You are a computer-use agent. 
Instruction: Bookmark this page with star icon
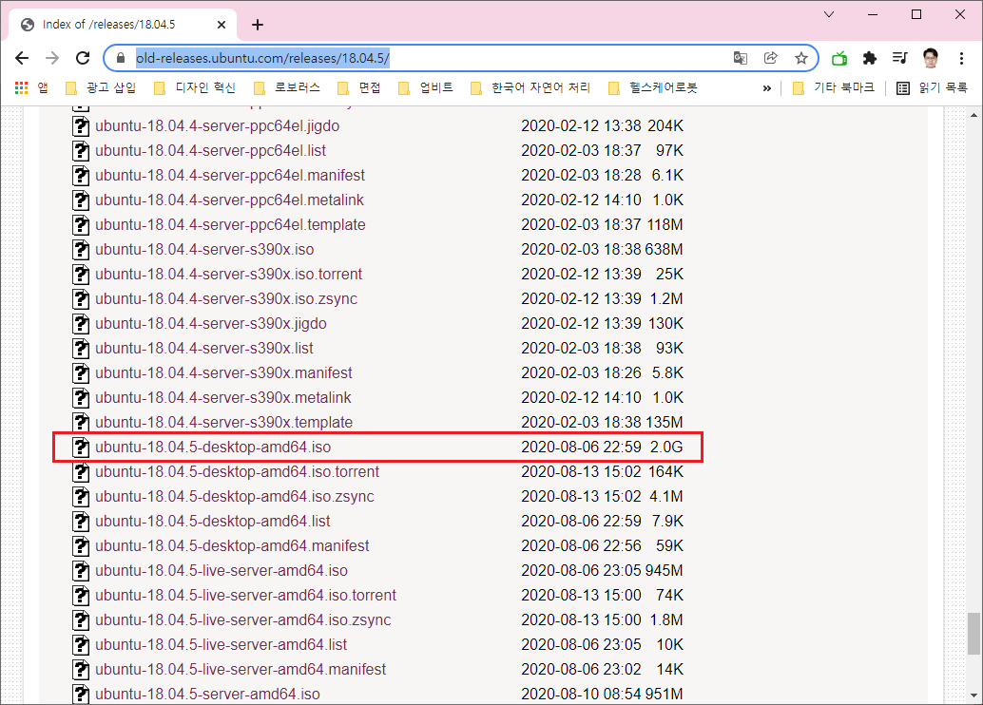tap(801, 58)
